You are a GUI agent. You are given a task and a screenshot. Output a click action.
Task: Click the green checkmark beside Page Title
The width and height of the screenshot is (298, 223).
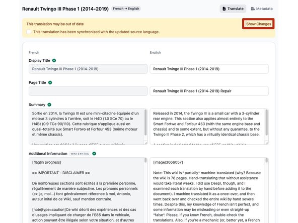tap(50, 82)
